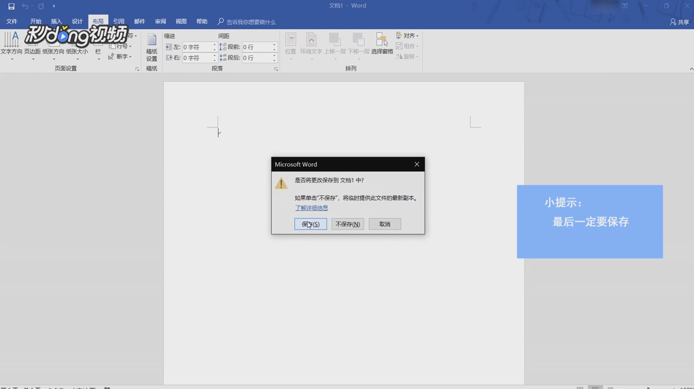Increase 段前 spacing with up arrow
694x389 pixels.
pos(275,45)
